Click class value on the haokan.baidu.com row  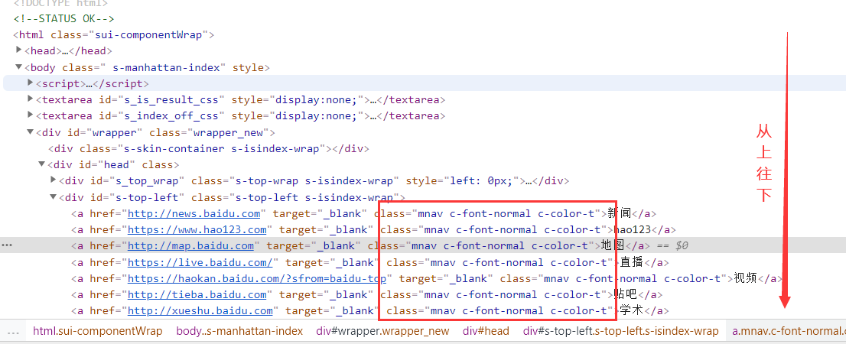point(633,279)
